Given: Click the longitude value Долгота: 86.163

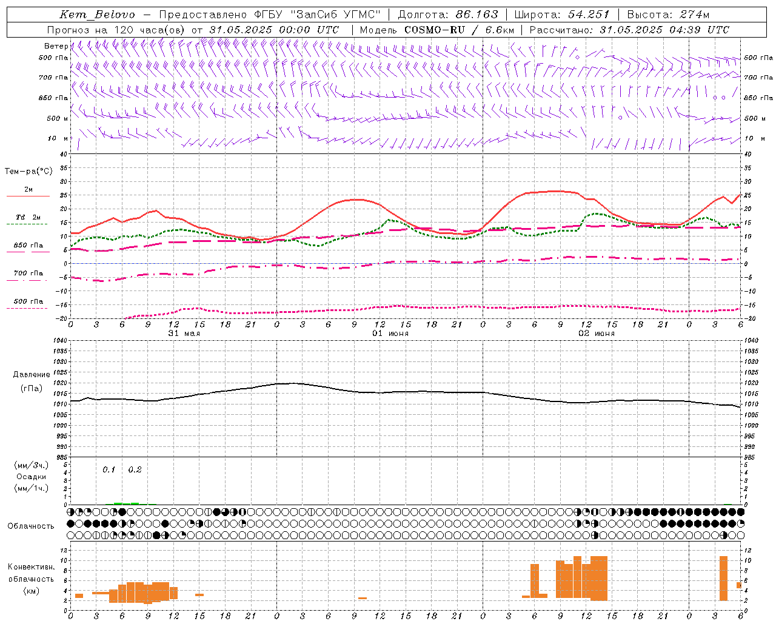Looking at the screenshot, I should click(448, 15).
